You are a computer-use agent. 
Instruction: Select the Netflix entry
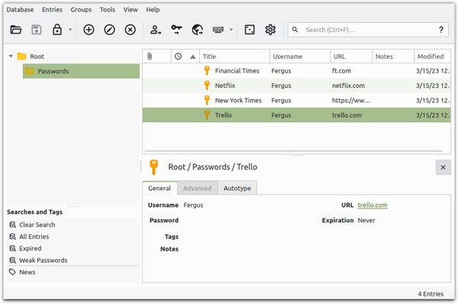click(x=296, y=86)
